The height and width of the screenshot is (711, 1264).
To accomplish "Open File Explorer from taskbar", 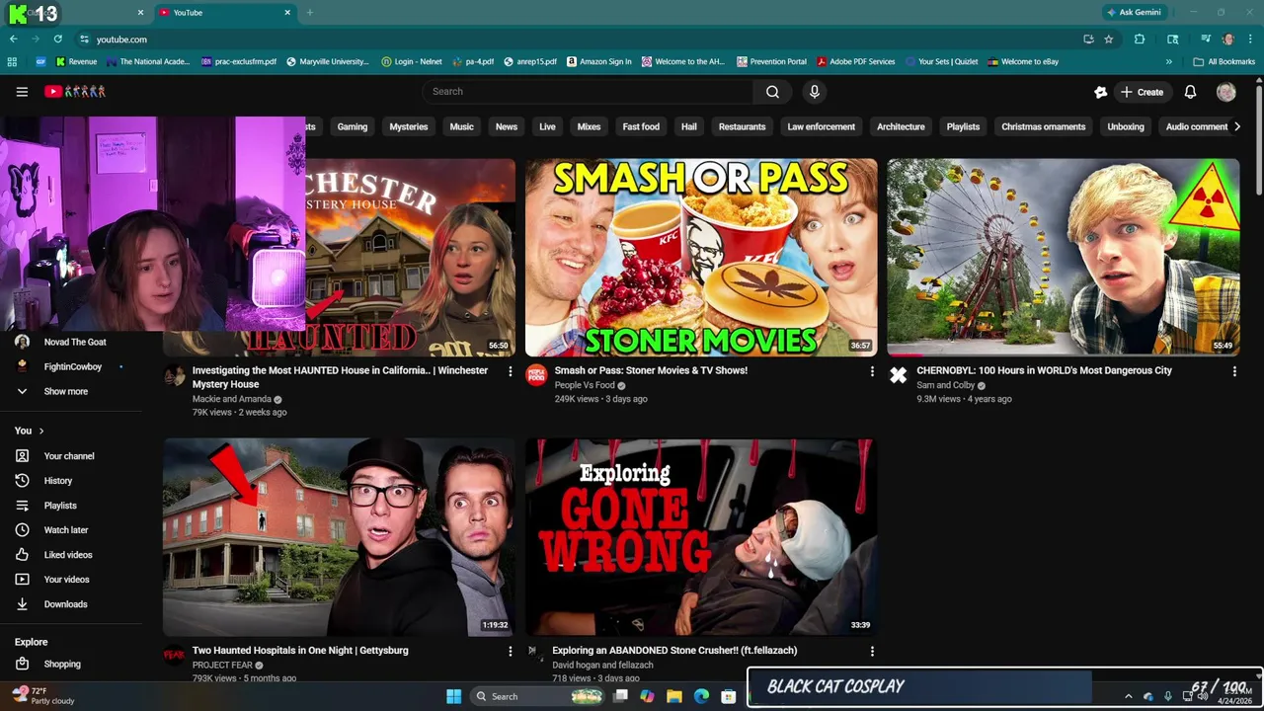I will click(x=674, y=696).
